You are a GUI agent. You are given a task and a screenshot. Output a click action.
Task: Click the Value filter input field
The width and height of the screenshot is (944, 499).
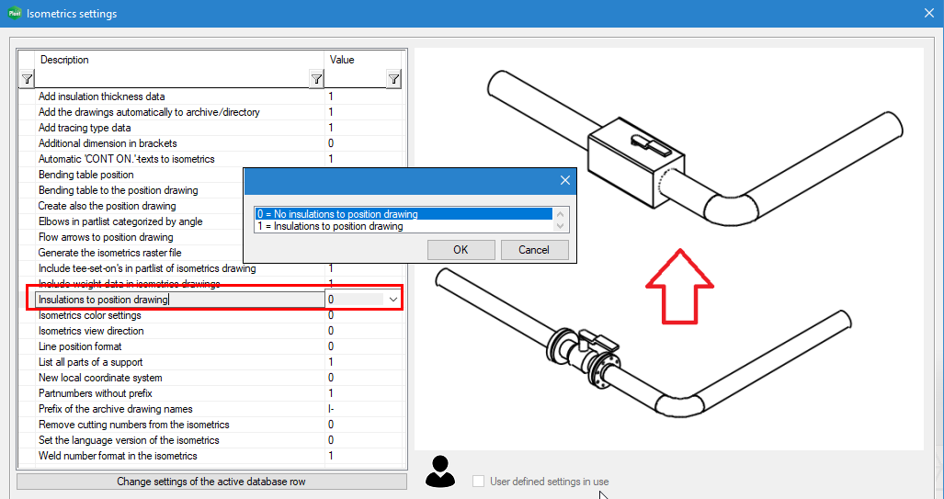click(355, 79)
